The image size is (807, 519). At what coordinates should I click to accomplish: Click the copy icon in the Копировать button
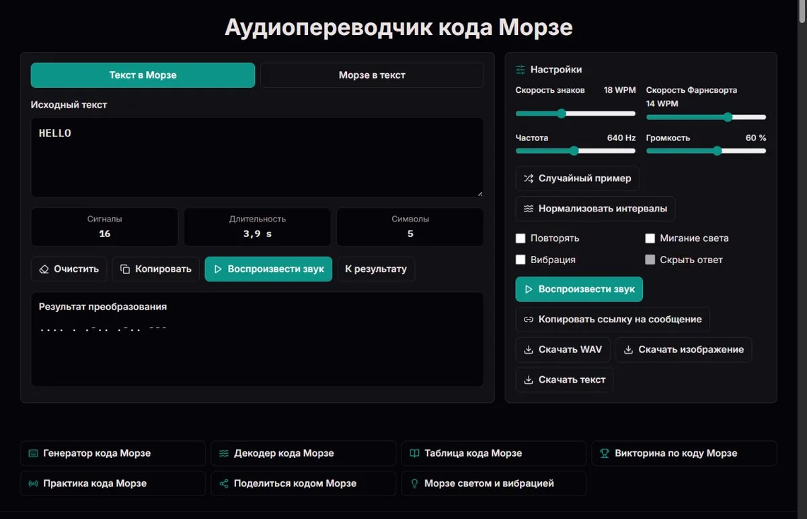(x=125, y=269)
